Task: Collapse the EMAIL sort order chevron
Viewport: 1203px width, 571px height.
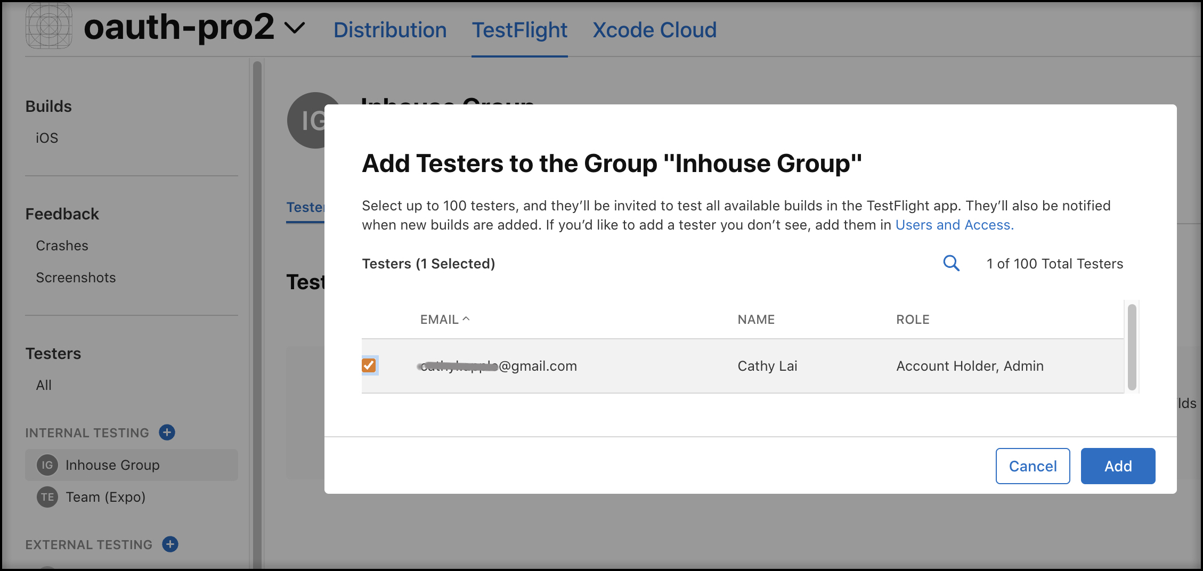Action: point(467,318)
